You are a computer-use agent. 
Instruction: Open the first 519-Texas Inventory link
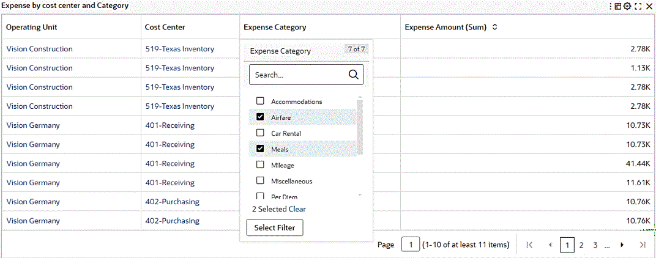(x=179, y=49)
